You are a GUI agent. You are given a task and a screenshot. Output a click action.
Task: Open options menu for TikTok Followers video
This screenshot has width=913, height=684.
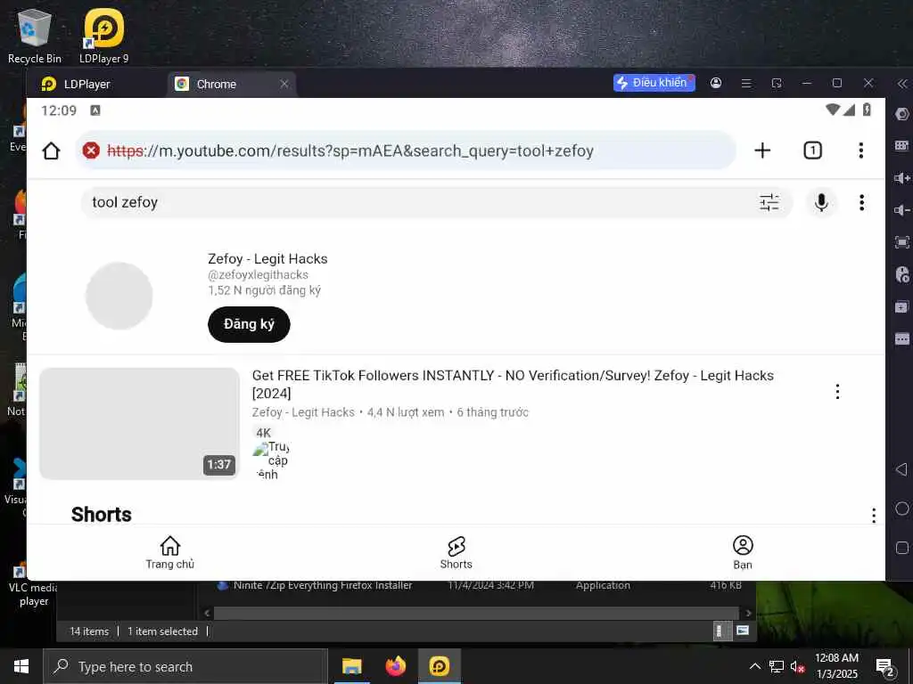(837, 392)
